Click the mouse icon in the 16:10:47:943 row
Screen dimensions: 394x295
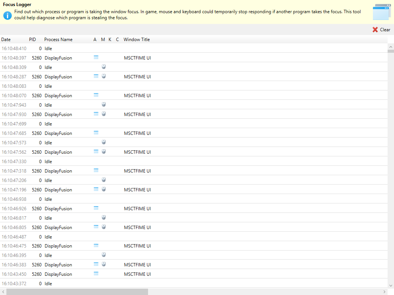click(x=104, y=104)
